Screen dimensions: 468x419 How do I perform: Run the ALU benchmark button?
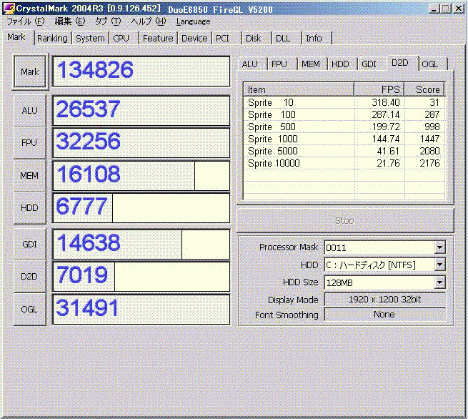tap(30, 111)
